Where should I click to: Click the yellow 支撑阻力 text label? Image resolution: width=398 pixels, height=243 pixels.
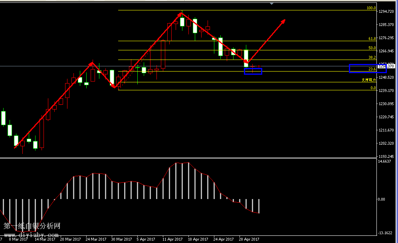[369, 80]
